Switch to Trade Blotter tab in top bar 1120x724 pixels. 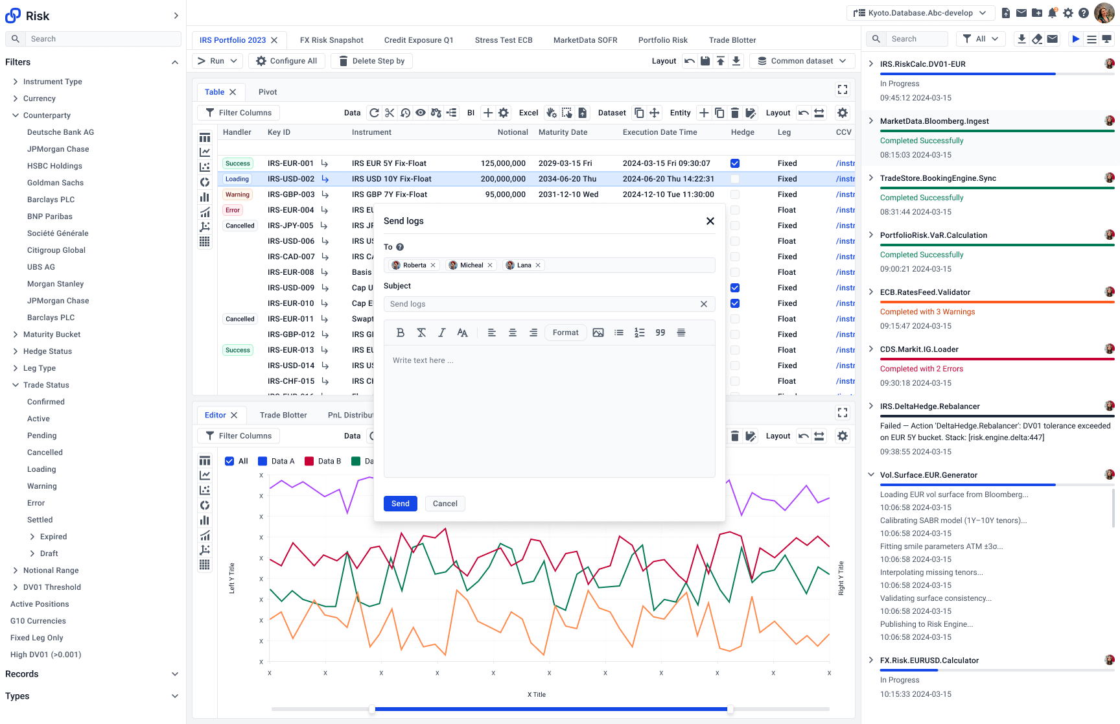(732, 40)
